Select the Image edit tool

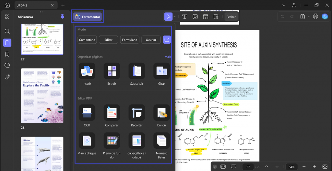click(x=195, y=17)
